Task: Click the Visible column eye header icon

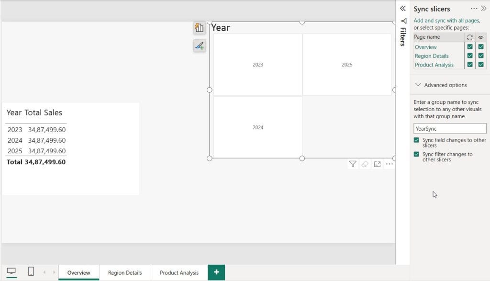Action: [480, 37]
